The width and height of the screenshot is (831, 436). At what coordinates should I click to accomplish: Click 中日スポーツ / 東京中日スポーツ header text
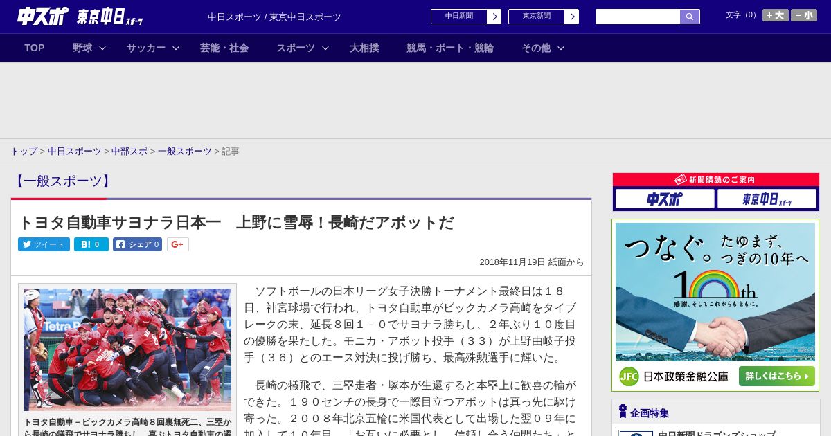click(274, 17)
